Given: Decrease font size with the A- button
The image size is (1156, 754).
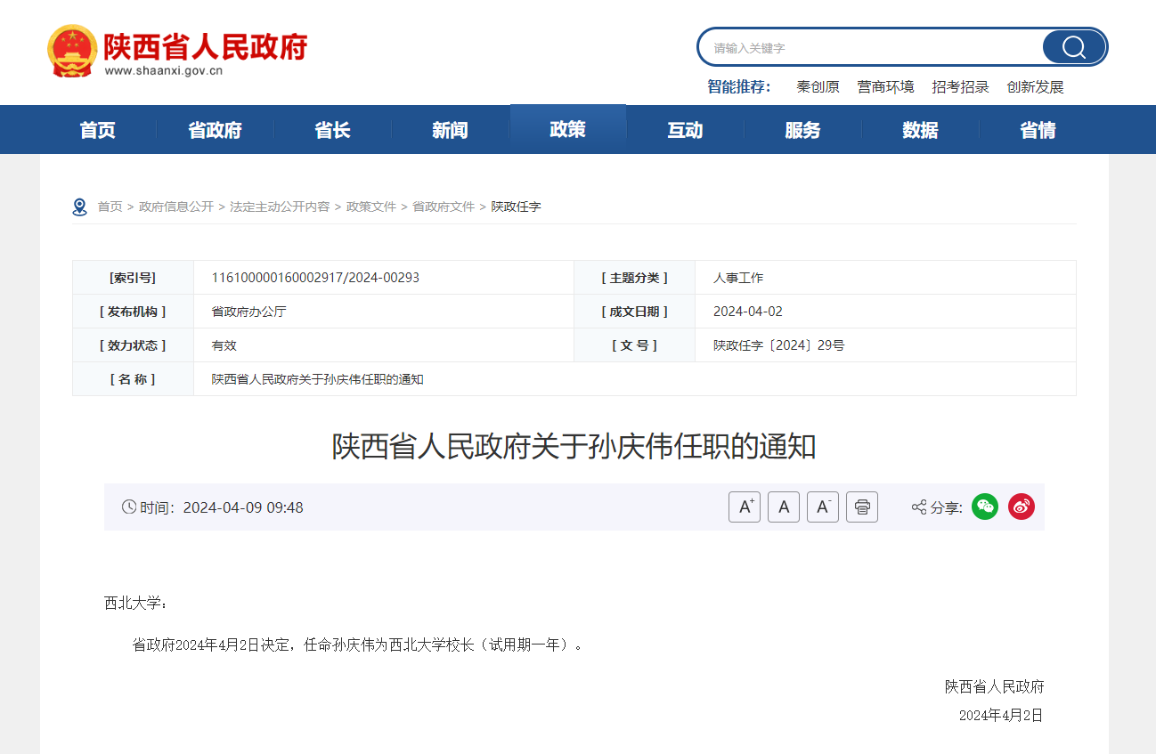Looking at the screenshot, I should pos(822,507).
